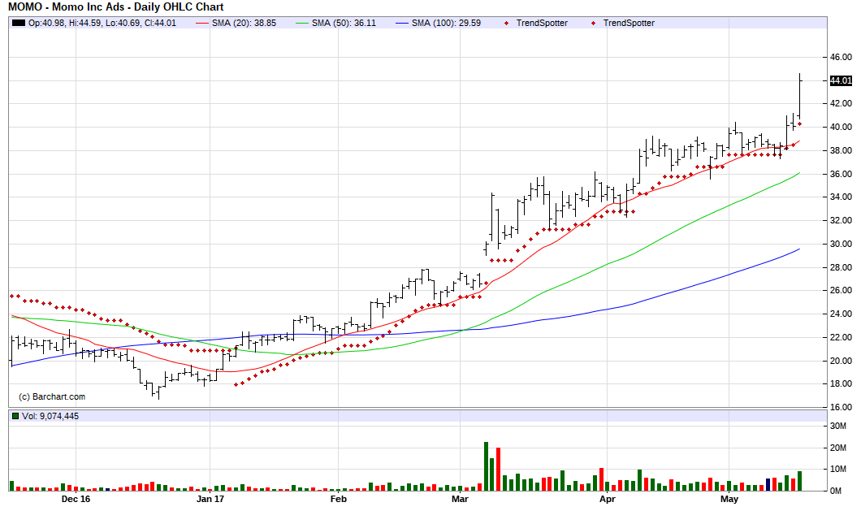
Task: Click the black OHLC legend swatch
Action: [x=19, y=23]
